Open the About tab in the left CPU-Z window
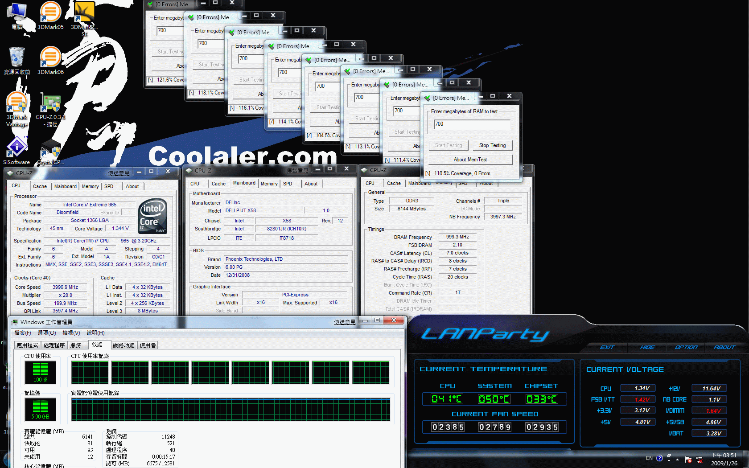The height and width of the screenshot is (468, 749). click(x=132, y=186)
